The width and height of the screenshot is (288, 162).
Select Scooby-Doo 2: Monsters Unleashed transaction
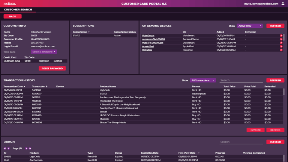pos(143,108)
